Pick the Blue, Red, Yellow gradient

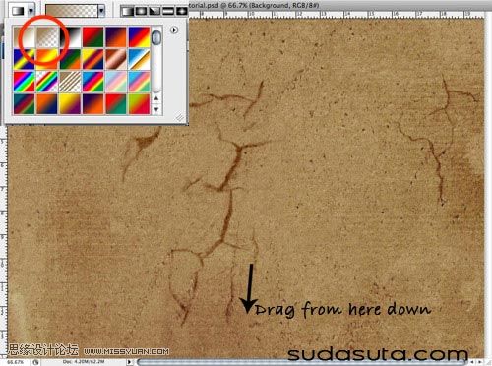(139, 36)
